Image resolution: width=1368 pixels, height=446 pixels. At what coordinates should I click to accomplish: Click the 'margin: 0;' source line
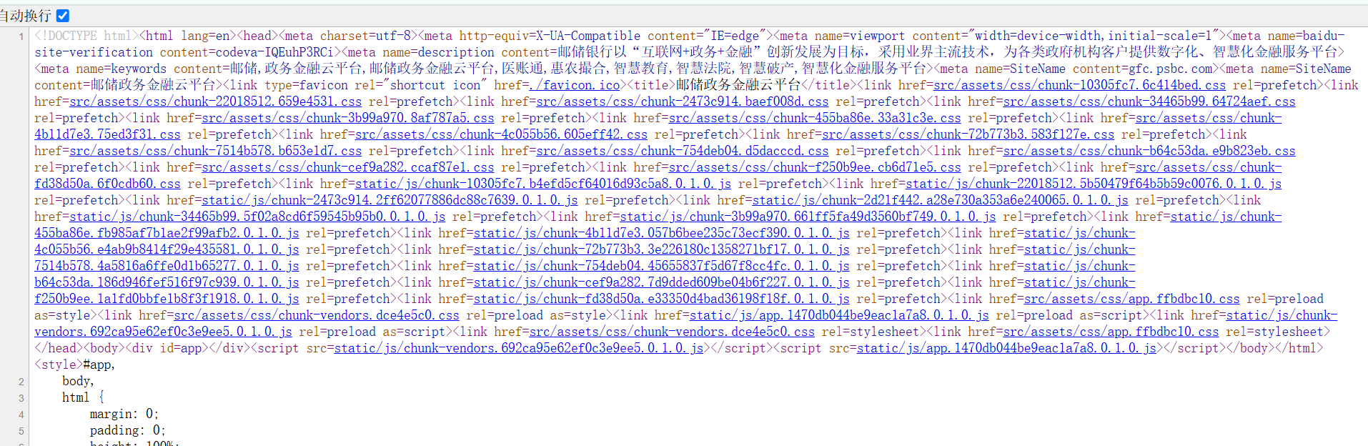pyautogui.click(x=124, y=414)
